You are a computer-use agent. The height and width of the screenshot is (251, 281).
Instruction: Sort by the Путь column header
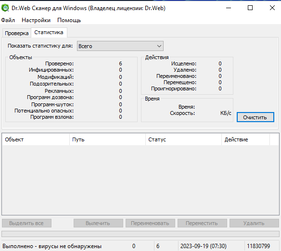[x=107, y=139]
